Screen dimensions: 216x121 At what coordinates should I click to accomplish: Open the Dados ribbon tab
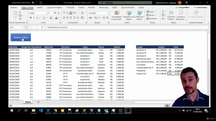(x=81, y=7)
